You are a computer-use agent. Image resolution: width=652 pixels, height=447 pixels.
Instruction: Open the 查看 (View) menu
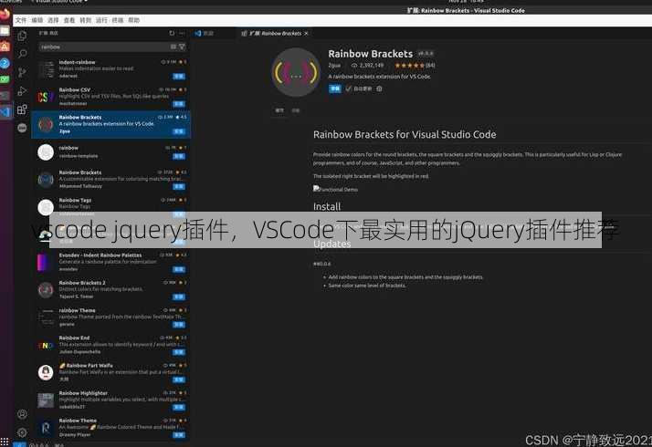click(69, 20)
